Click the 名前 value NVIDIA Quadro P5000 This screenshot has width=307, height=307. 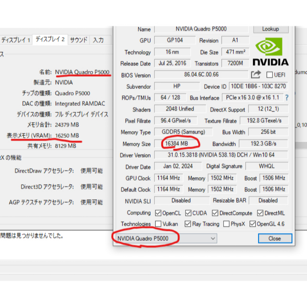[82, 72]
